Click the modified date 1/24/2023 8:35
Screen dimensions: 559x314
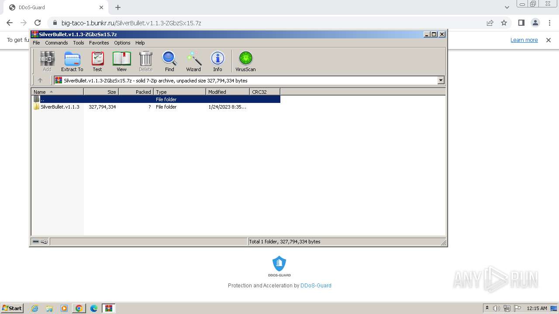(x=227, y=107)
